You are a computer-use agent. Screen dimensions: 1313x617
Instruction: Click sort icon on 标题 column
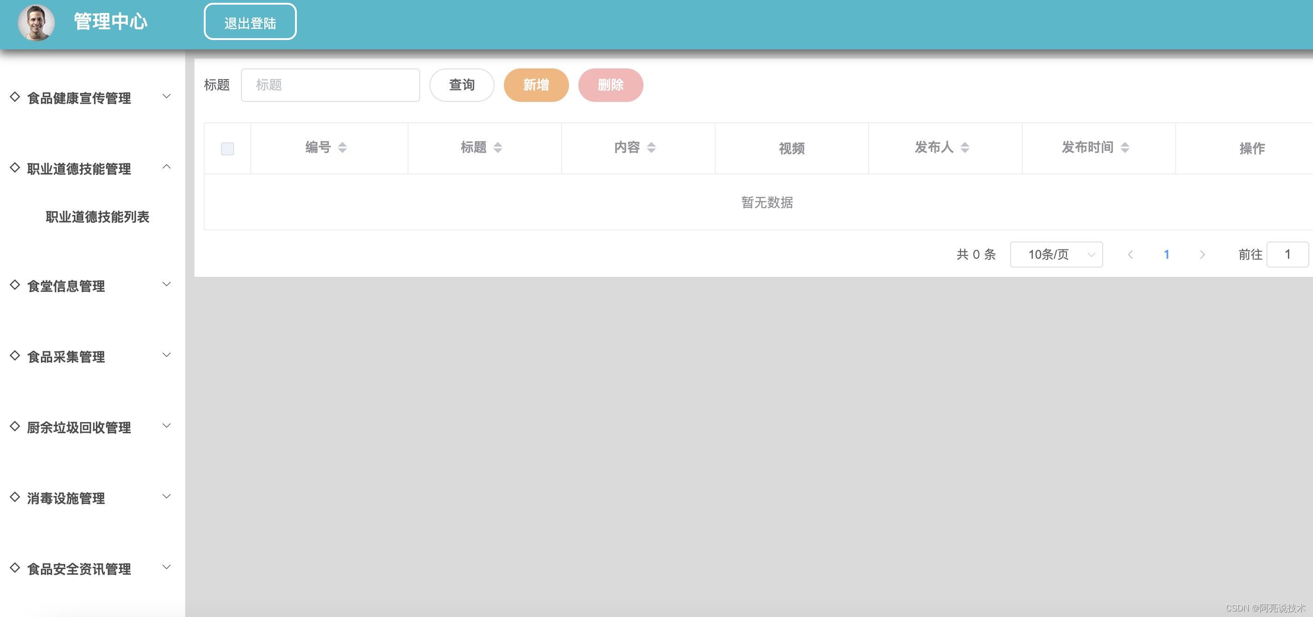point(498,148)
